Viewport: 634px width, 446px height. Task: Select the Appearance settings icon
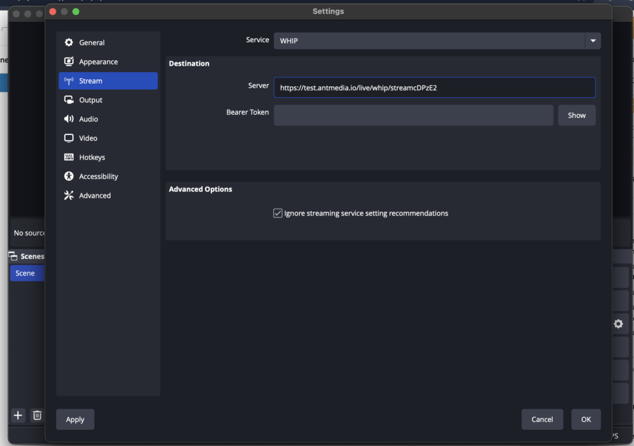tap(68, 61)
